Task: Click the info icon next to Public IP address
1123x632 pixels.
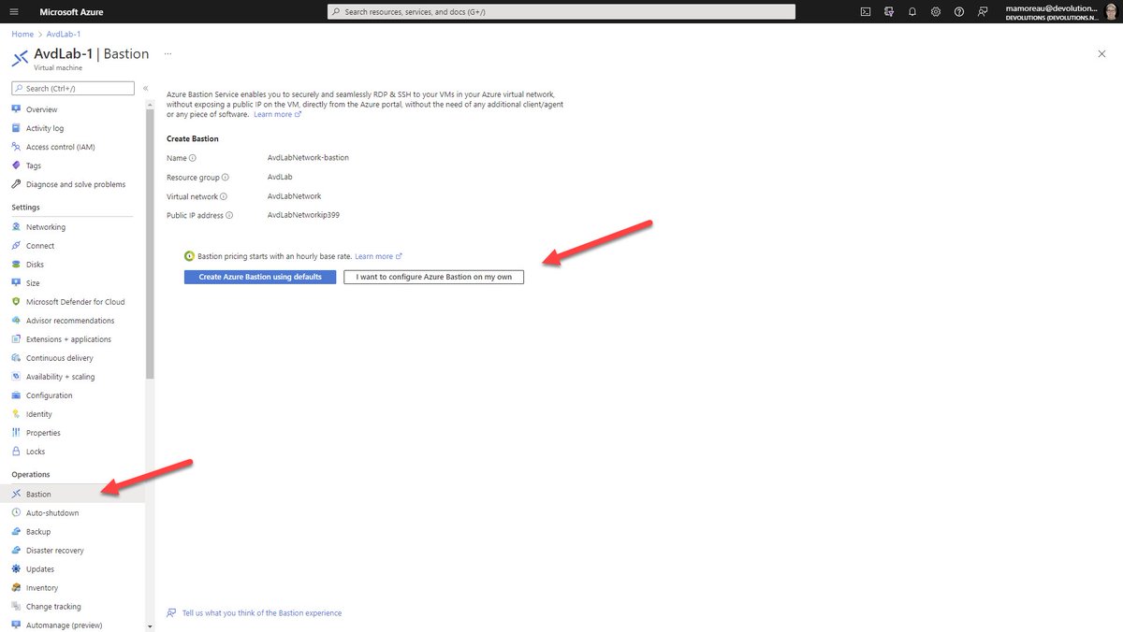Action: [x=229, y=215]
